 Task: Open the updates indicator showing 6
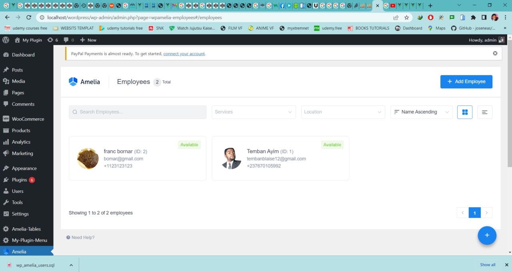[x=52, y=40]
